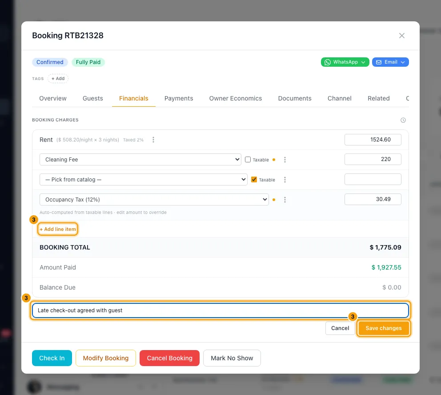
Task: Uncheck Taxable on the Pick from catalog row
Action: 254,180
